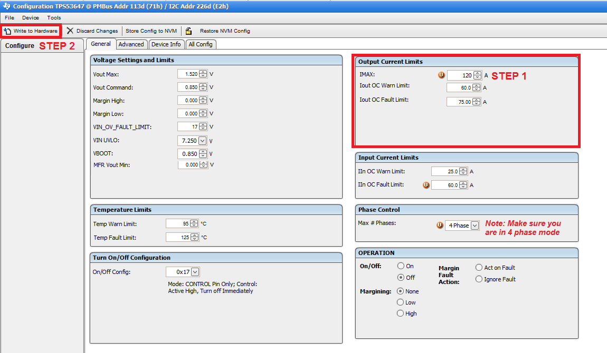This screenshot has width=607, height=353.
Task: Select the On radio button for On/Off
Action: tap(401, 266)
